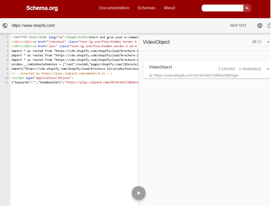Screen dimensions: 271x206
Task: Open the All (1) filter dropdown
Action: (x=261, y=42)
